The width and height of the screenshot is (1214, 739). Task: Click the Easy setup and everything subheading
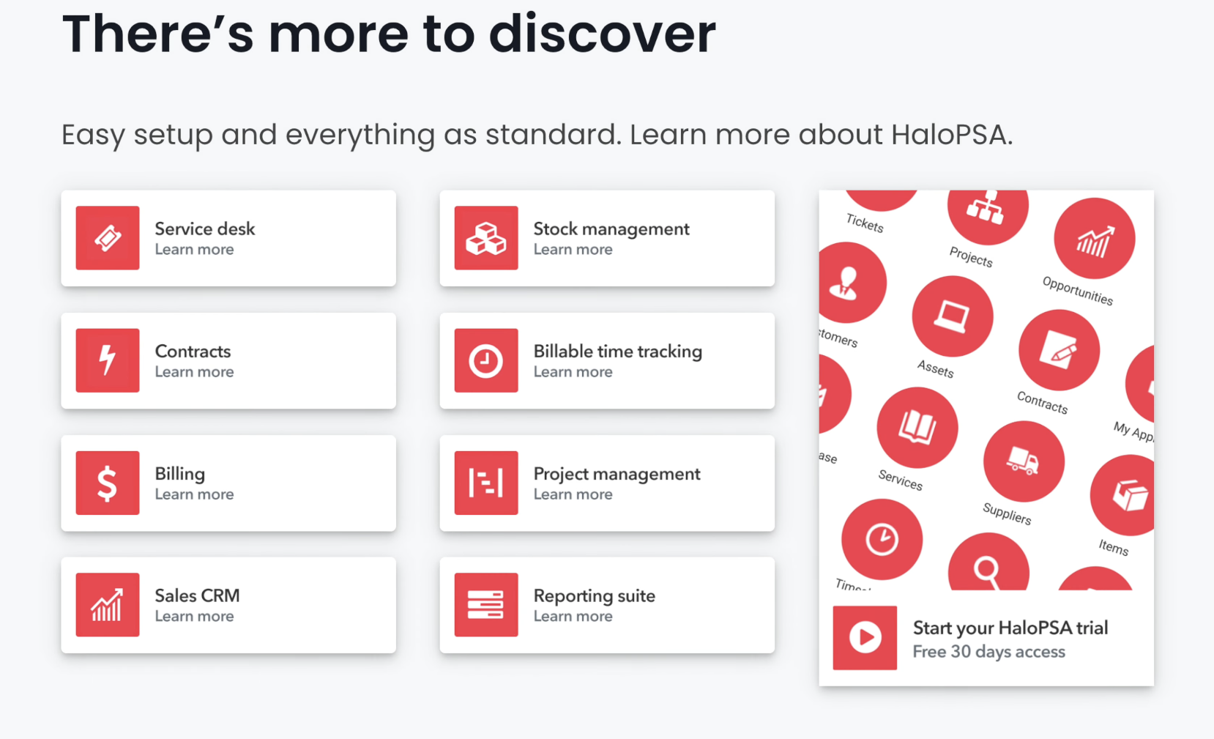pos(537,135)
